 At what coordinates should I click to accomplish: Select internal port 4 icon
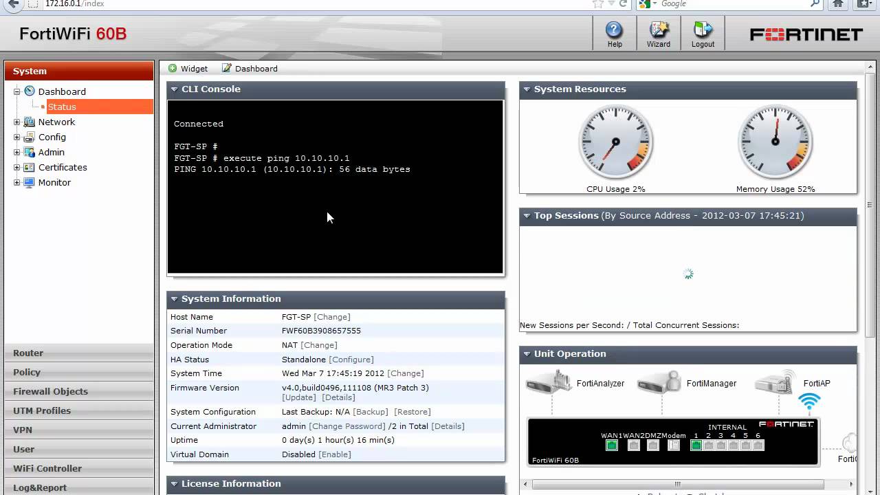point(733,445)
